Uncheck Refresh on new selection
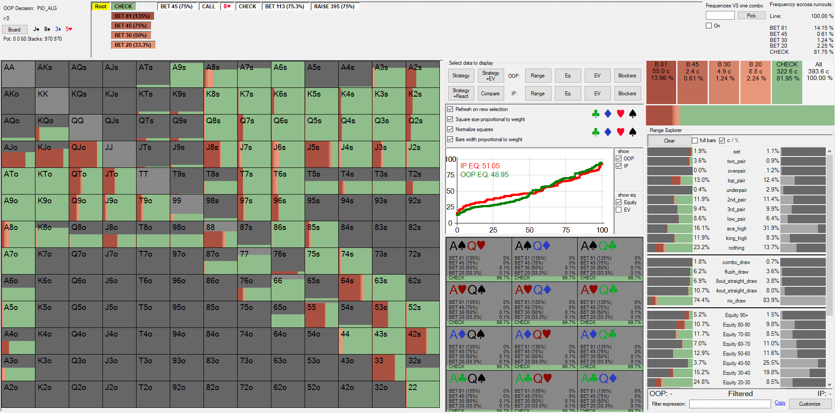835x414 pixels. click(450, 109)
